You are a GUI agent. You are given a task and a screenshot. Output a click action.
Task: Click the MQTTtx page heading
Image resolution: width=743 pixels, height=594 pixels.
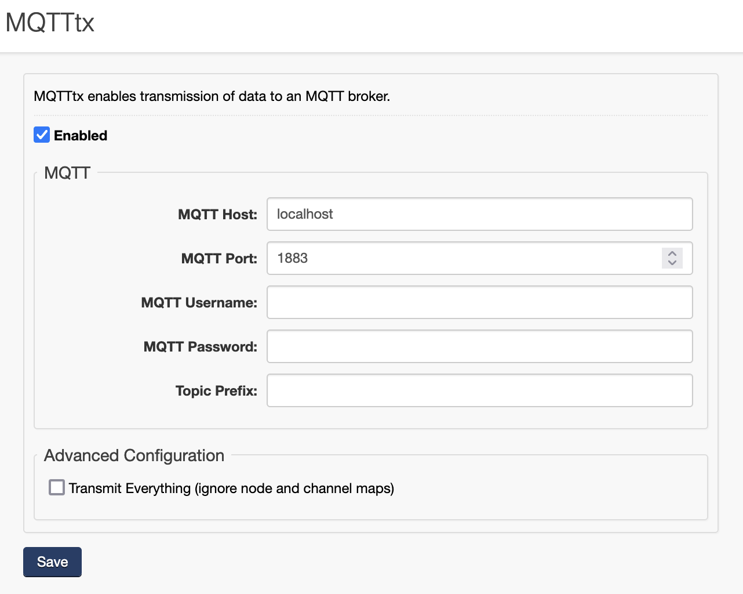click(x=50, y=23)
